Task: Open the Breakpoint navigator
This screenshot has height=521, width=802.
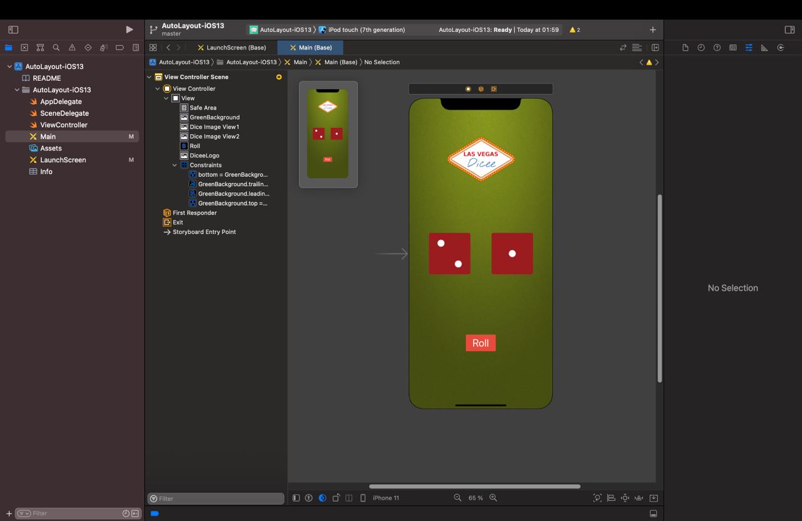Action: (x=120, y=48)
